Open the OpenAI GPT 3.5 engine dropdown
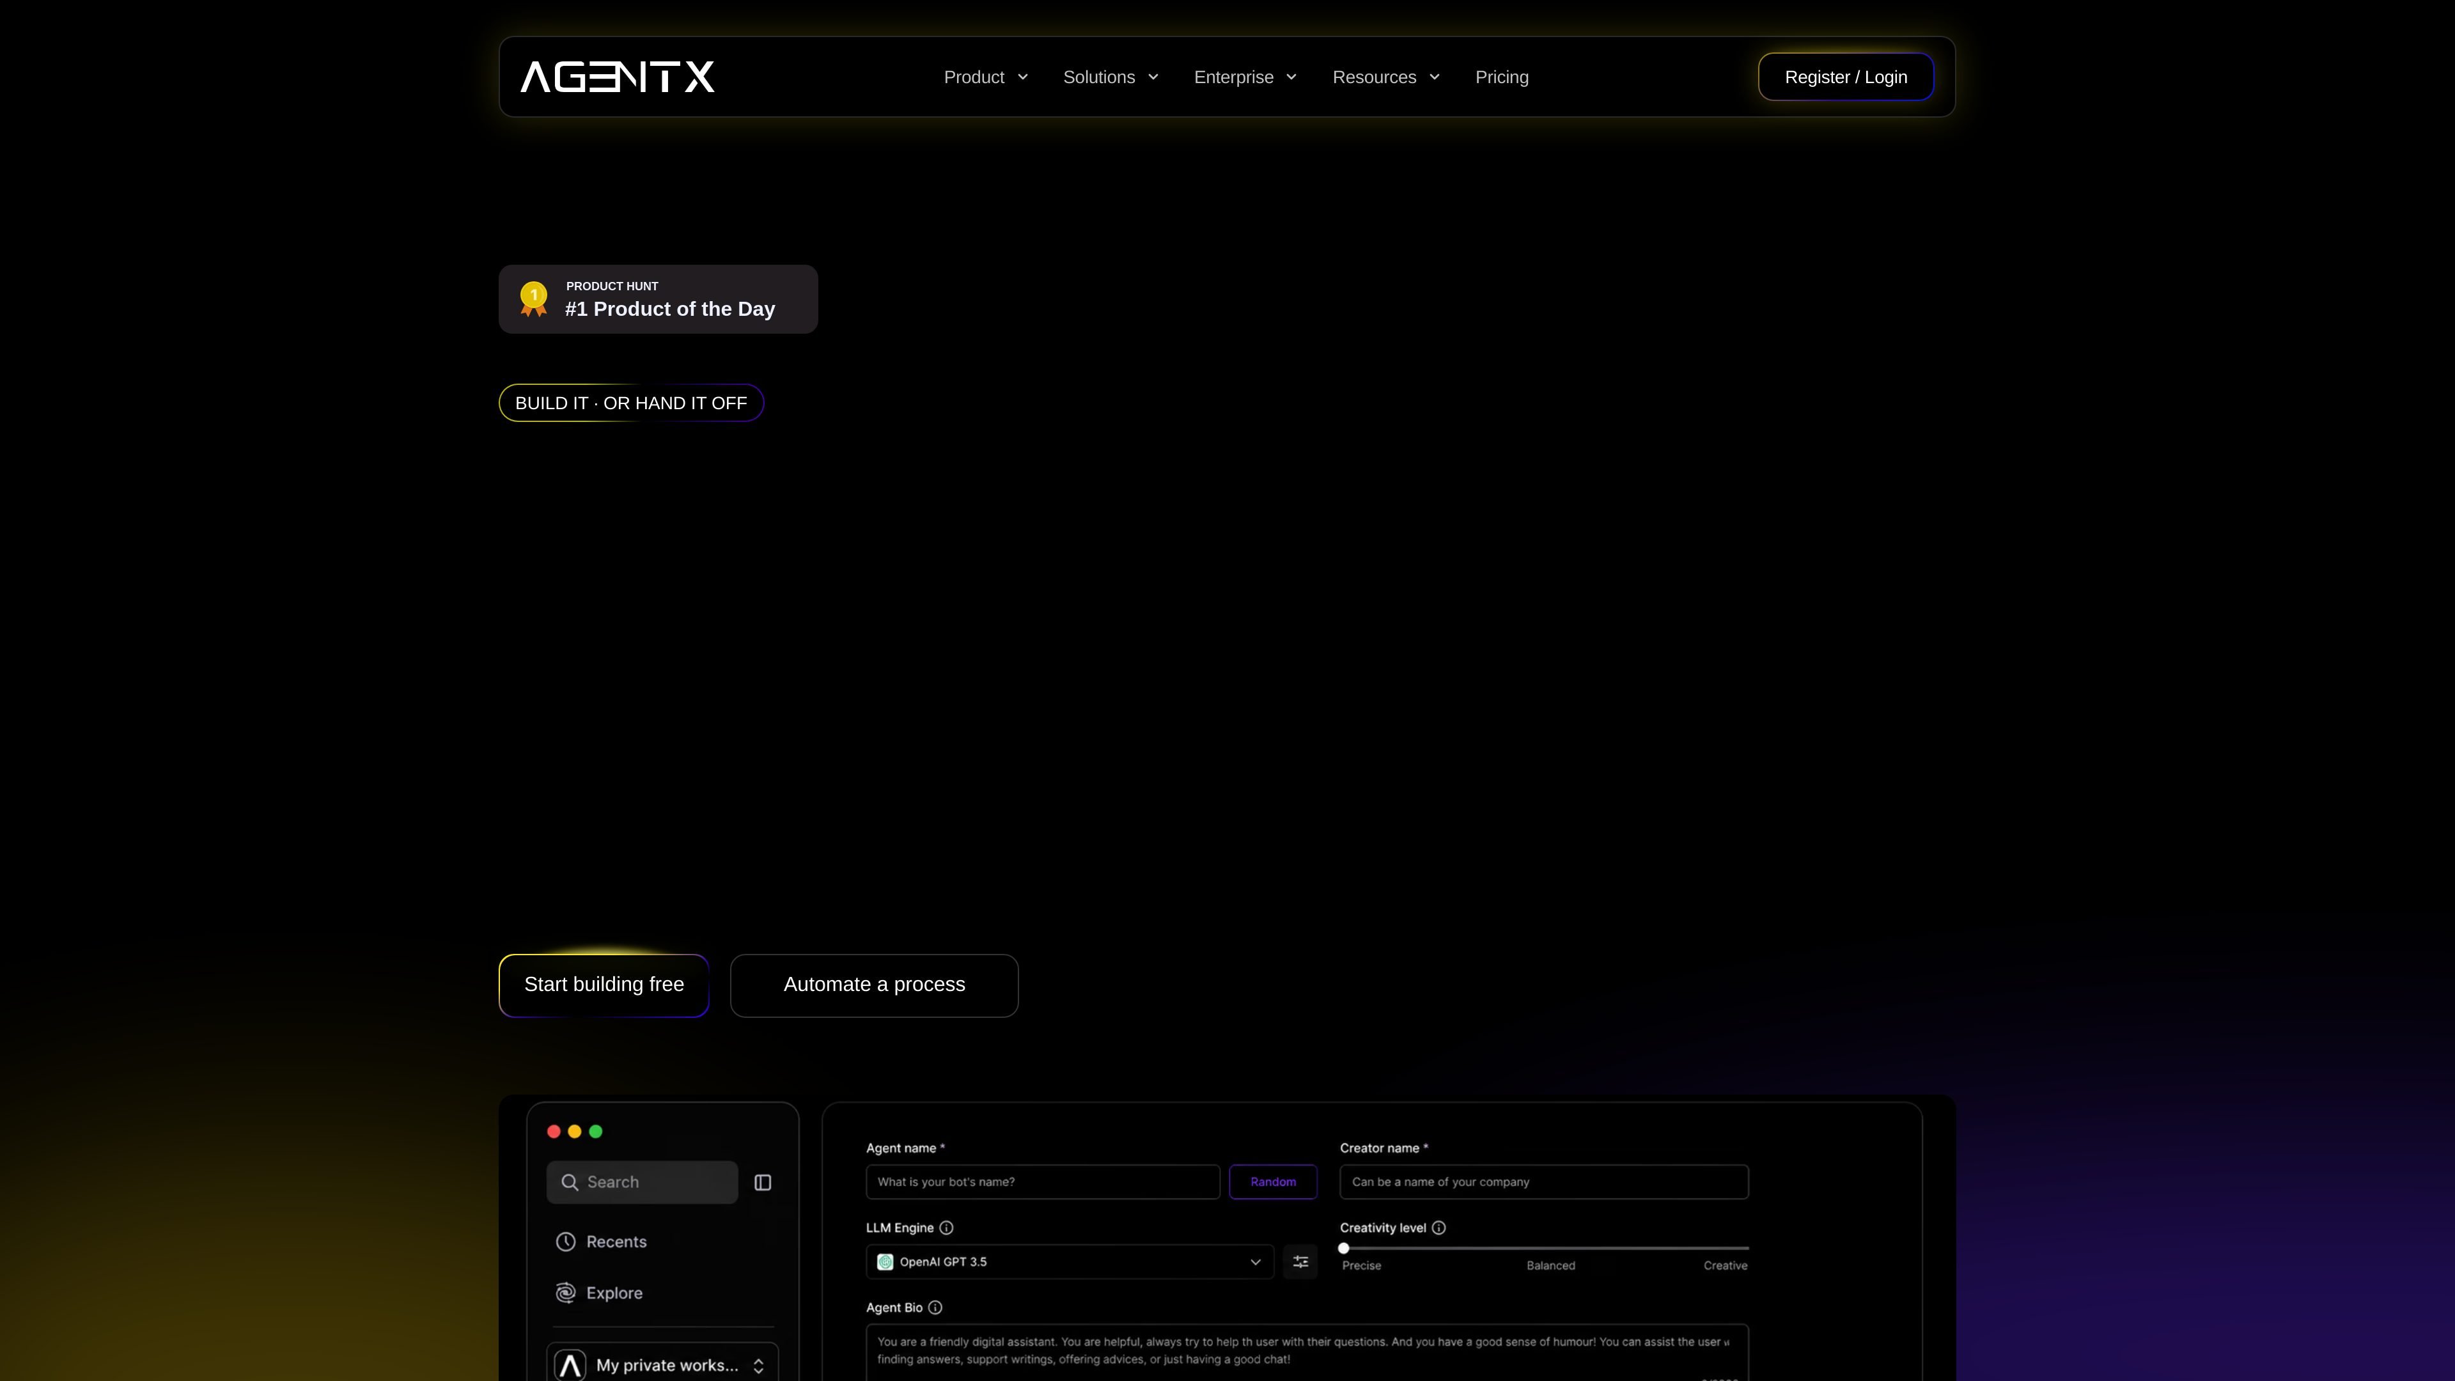This screenshot has height=1381, width=2455. click(x=1070, y=1262)
